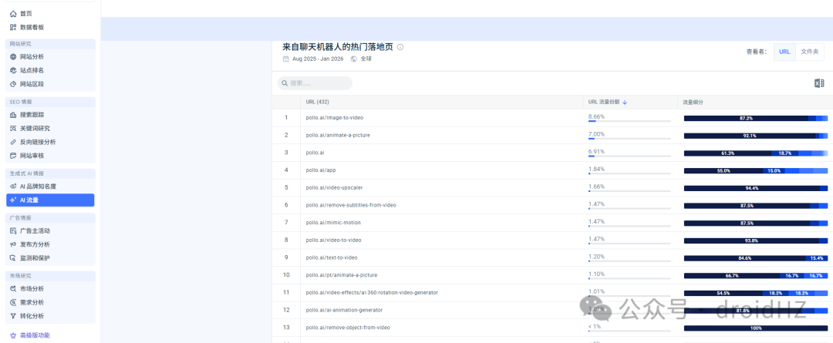Click the search field above the URL table

pos(315,83)
